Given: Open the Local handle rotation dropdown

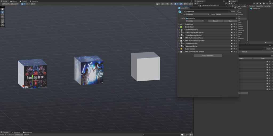Looking at the screenshot, I should tap(14, 4).
